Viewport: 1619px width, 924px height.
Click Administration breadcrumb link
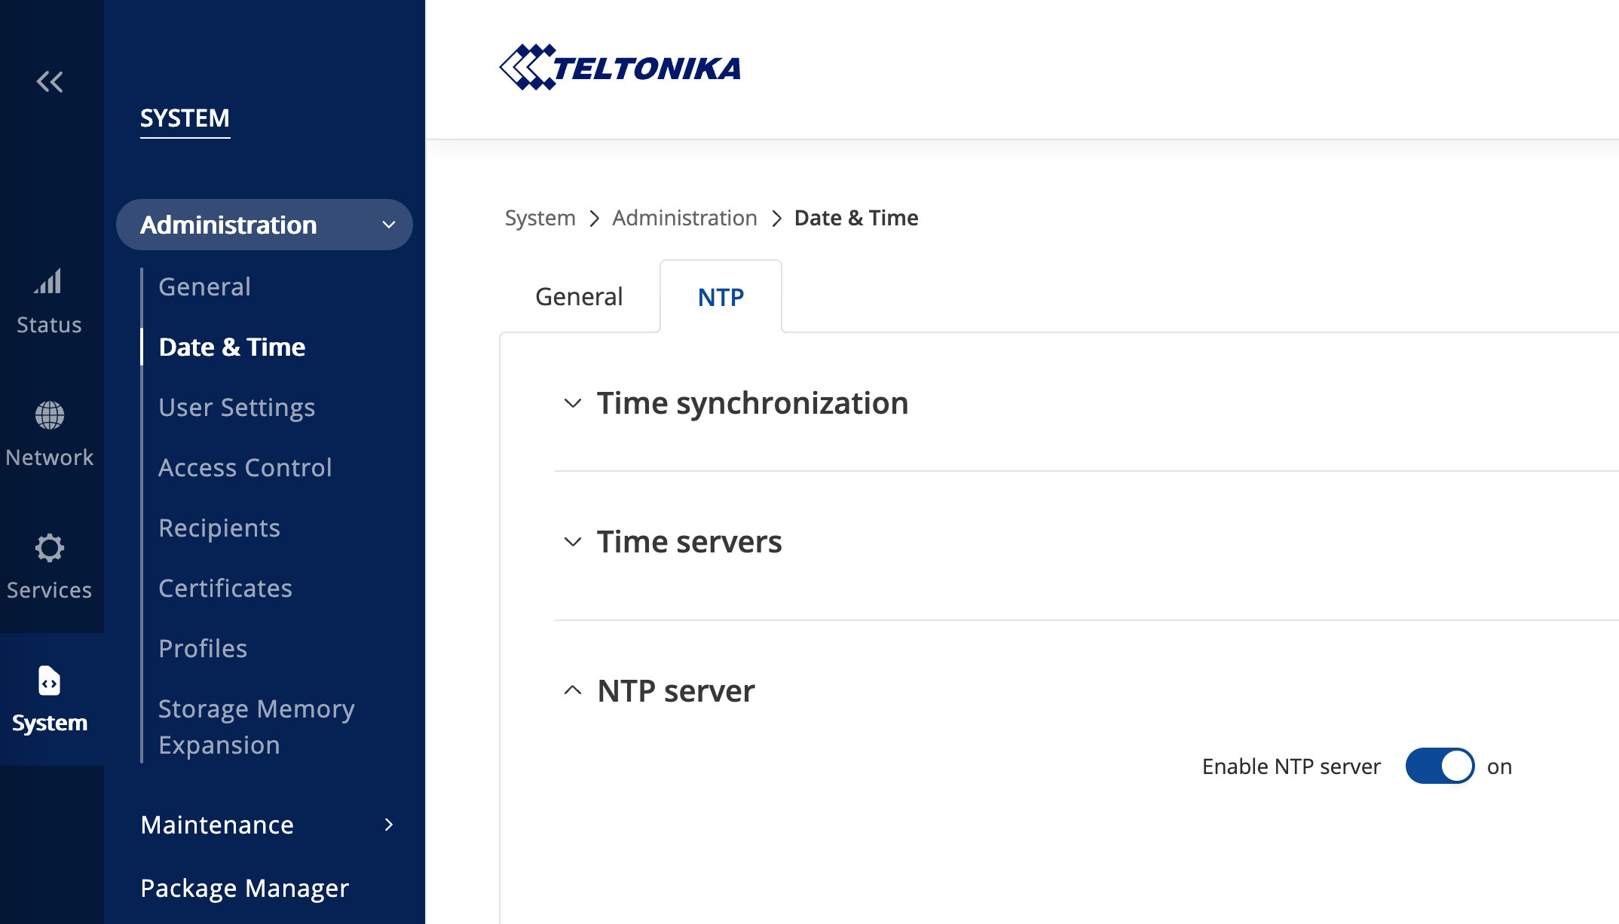coord(684,218)
